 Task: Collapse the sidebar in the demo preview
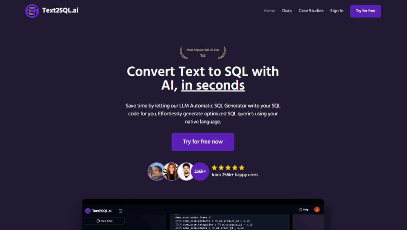tap(120, 211)
